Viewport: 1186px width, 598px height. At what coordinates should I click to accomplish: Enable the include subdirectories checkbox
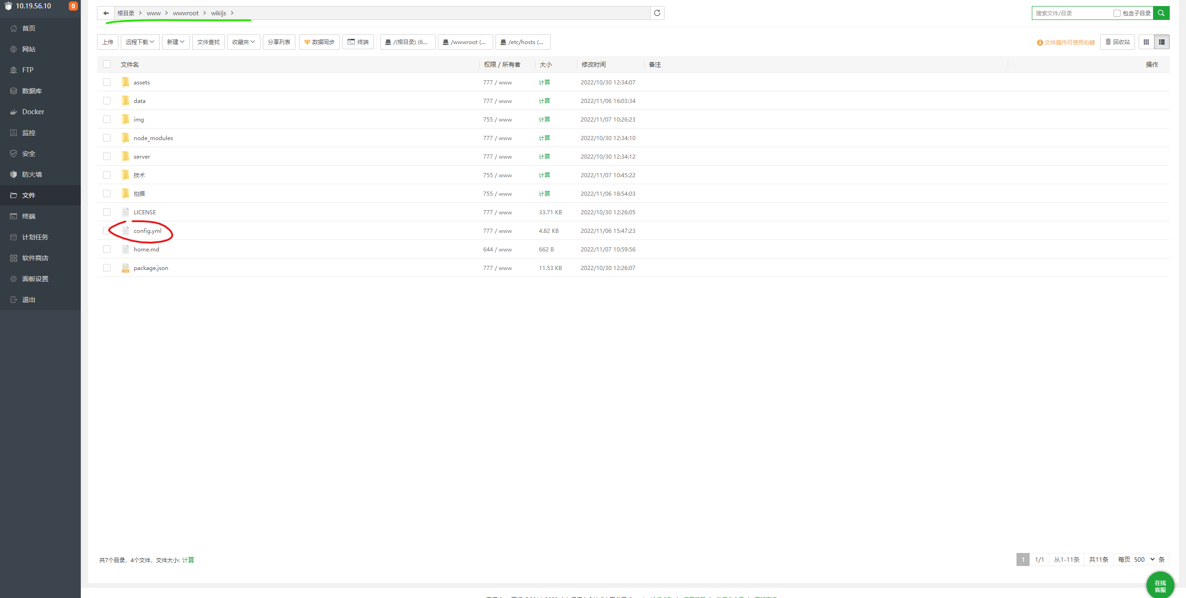click(1117, 13)
